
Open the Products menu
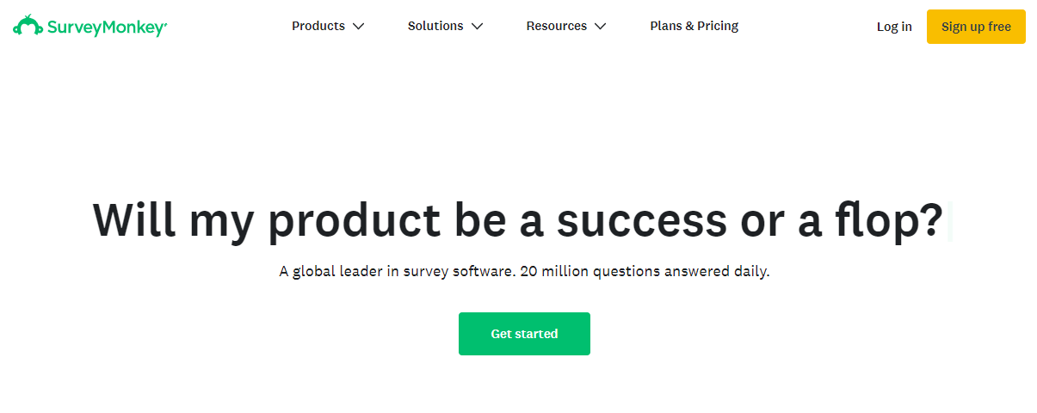[318, 26]
